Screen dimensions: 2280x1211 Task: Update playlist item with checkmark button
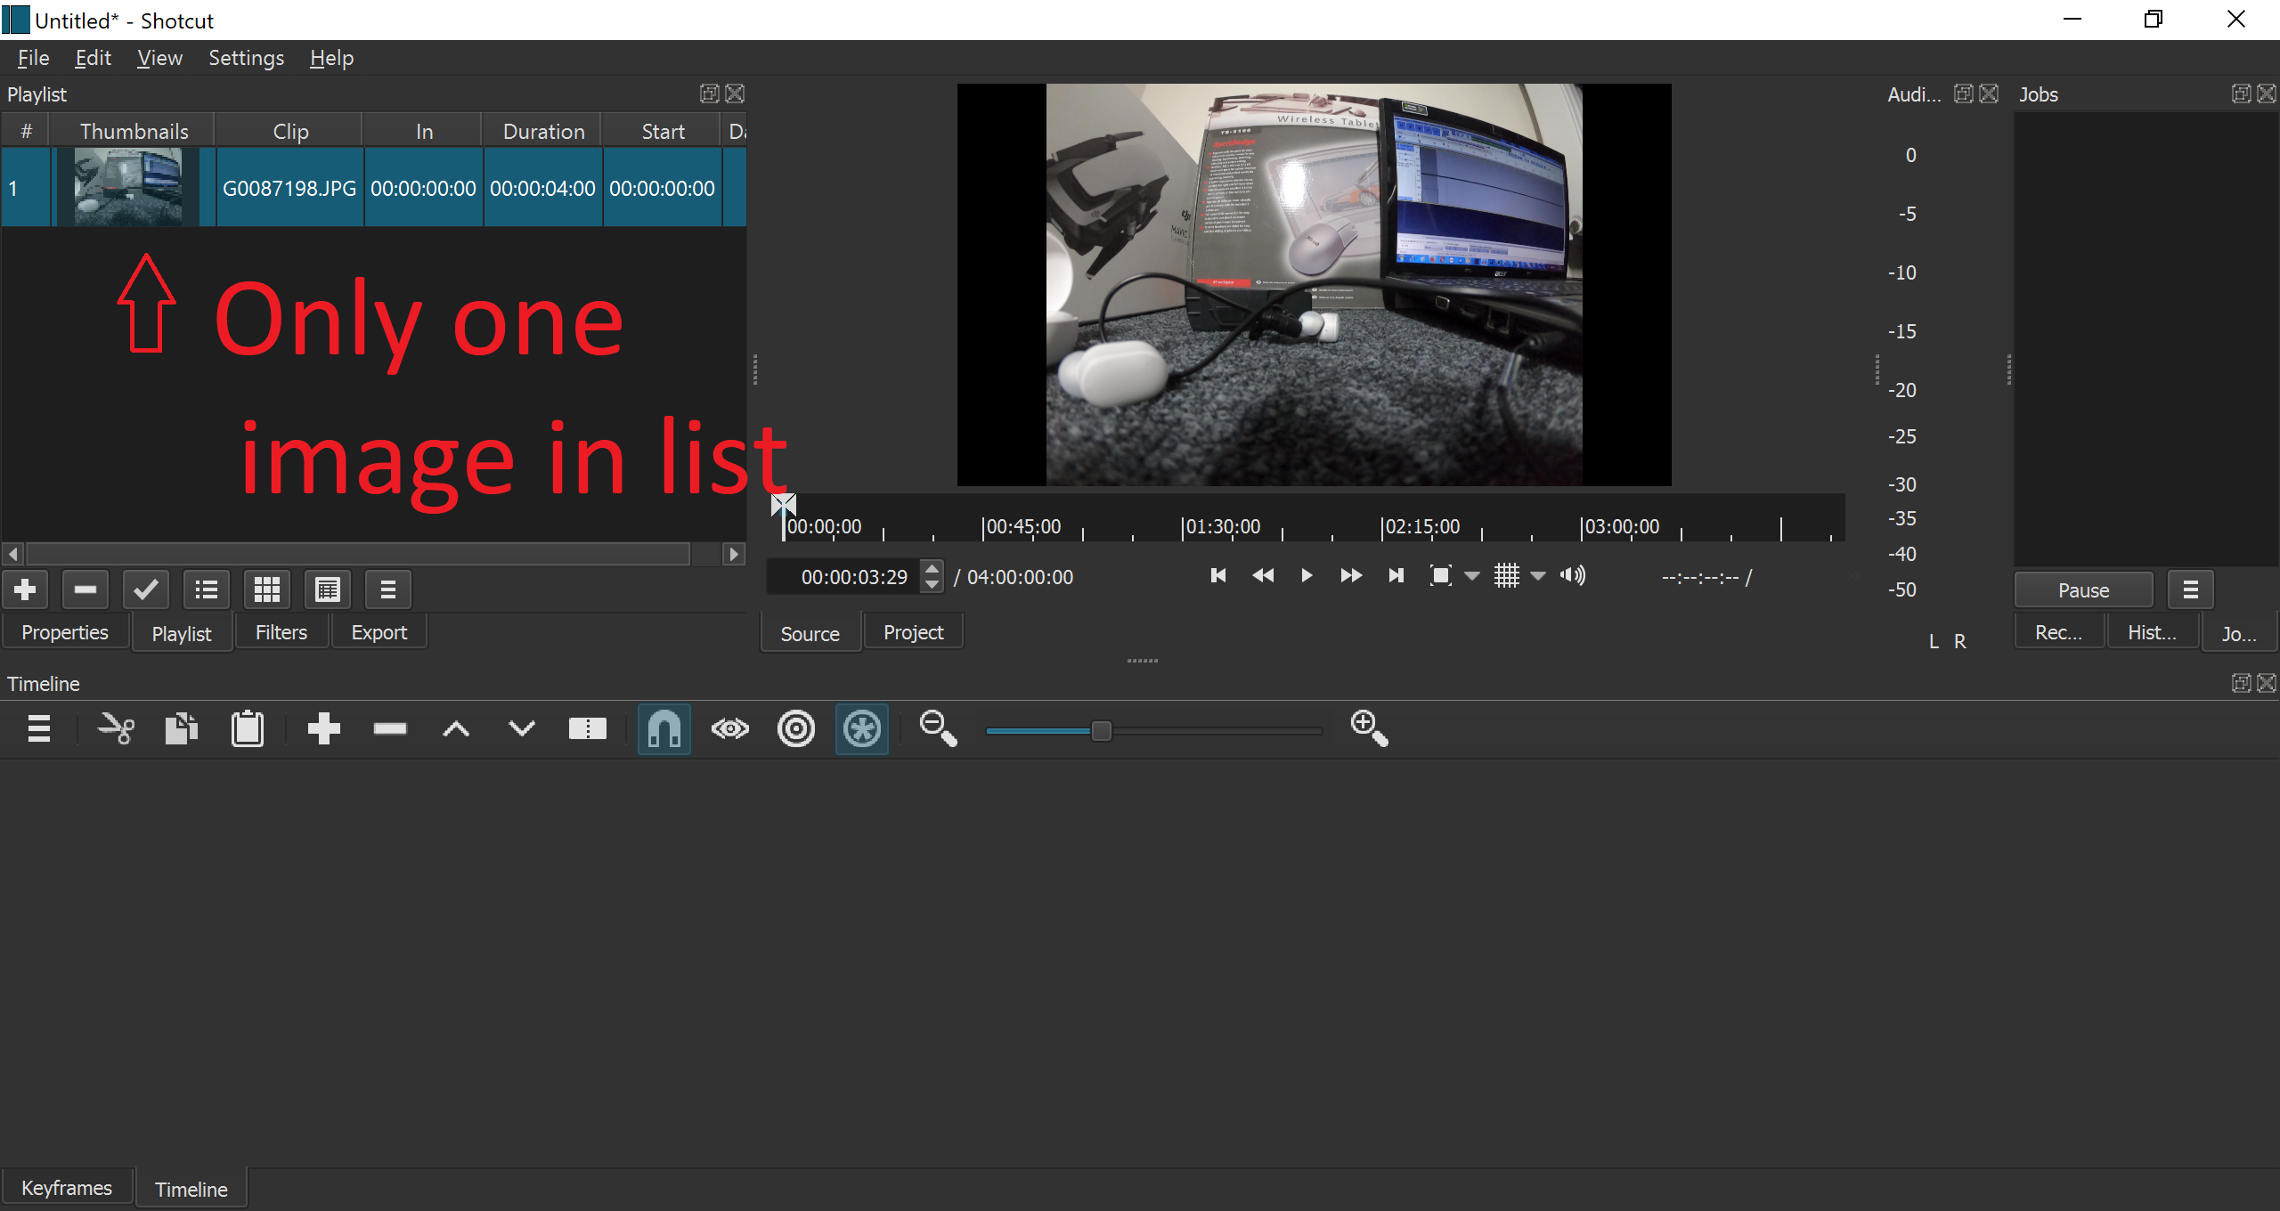pos(146,589)
